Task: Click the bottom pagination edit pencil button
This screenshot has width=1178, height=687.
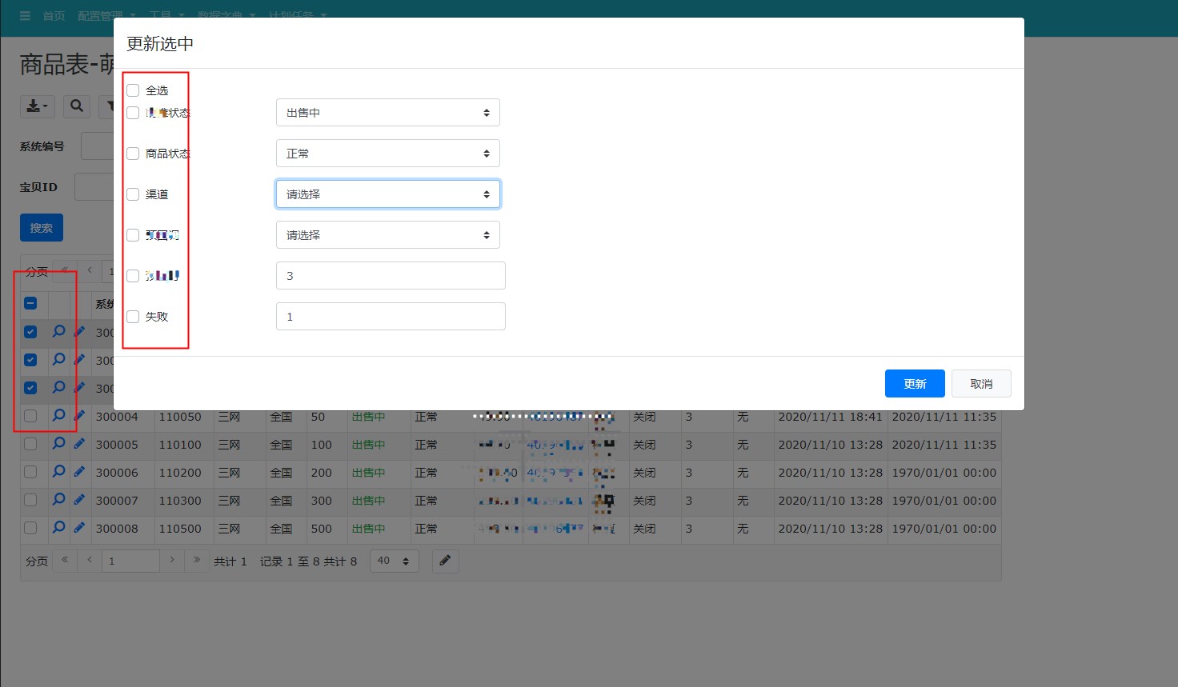Action: point(445,561)
